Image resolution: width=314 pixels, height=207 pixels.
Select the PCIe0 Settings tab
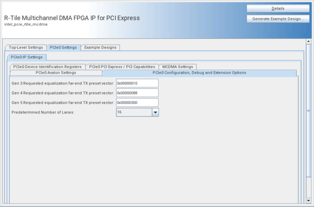(63, 47)
